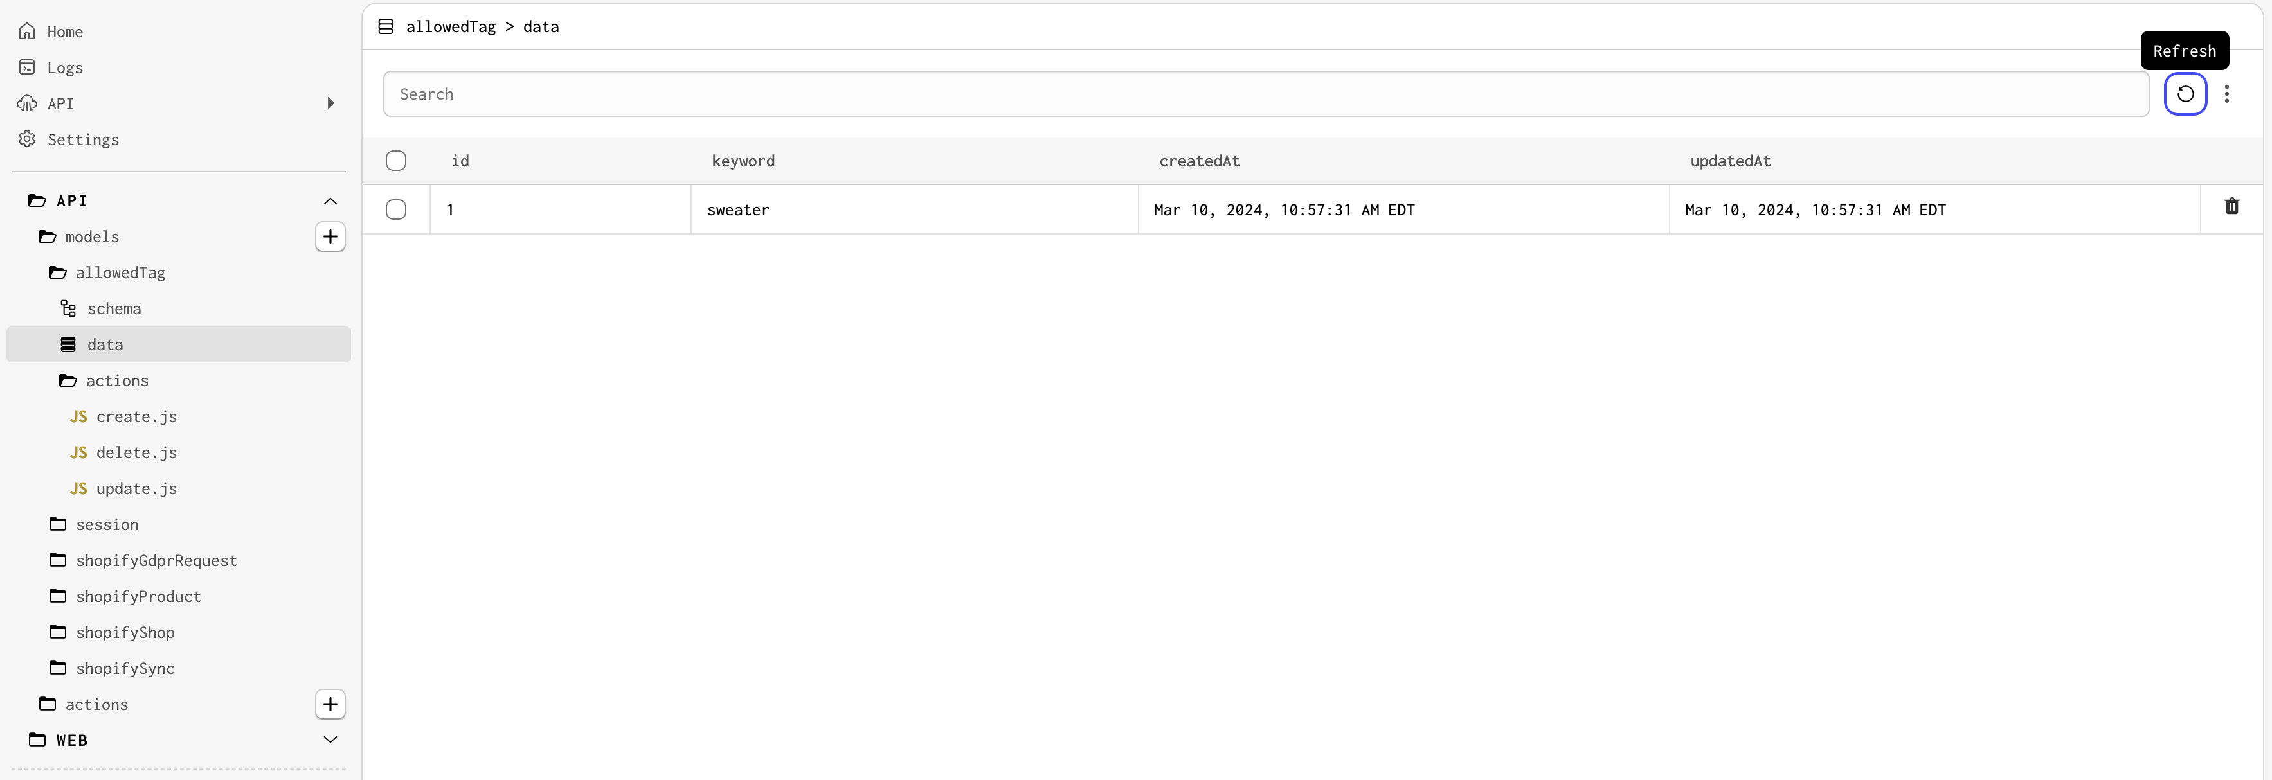Click the createdAt column header
Screen dimensions: 2272x780
[x=1200, y=161]
